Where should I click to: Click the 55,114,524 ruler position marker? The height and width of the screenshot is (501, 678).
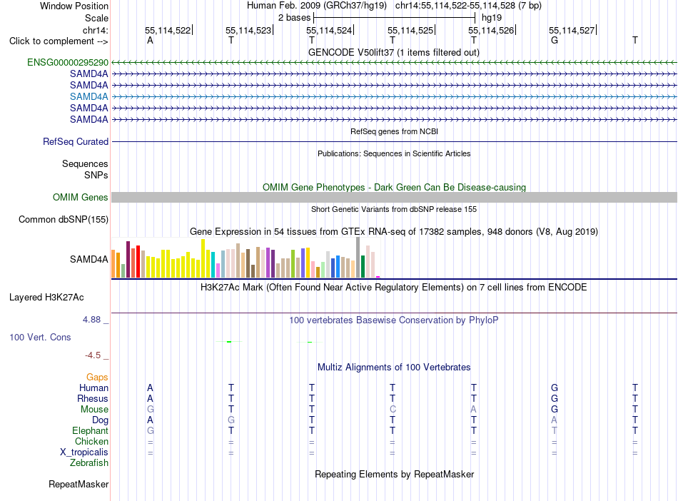pyautogui.click(x=330, y=30)
